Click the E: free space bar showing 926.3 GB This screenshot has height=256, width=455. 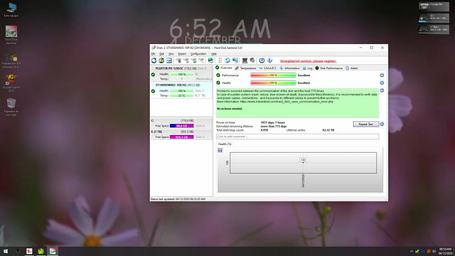click(x=182, y=137)
